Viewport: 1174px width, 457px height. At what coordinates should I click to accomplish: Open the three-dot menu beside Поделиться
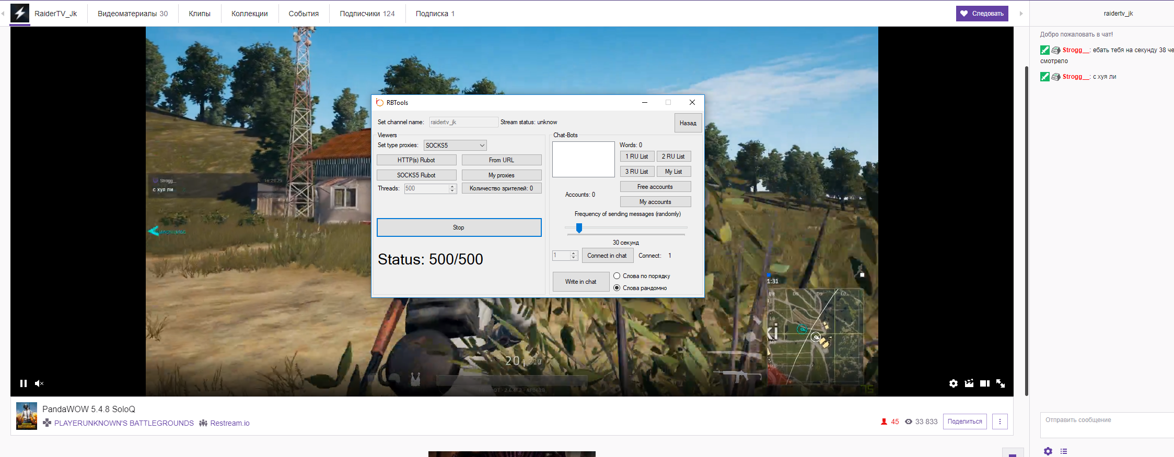[x=1000, y=422]
